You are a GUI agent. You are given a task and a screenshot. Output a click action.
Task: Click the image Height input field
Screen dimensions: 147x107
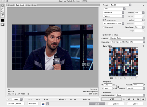coord(108,88)
